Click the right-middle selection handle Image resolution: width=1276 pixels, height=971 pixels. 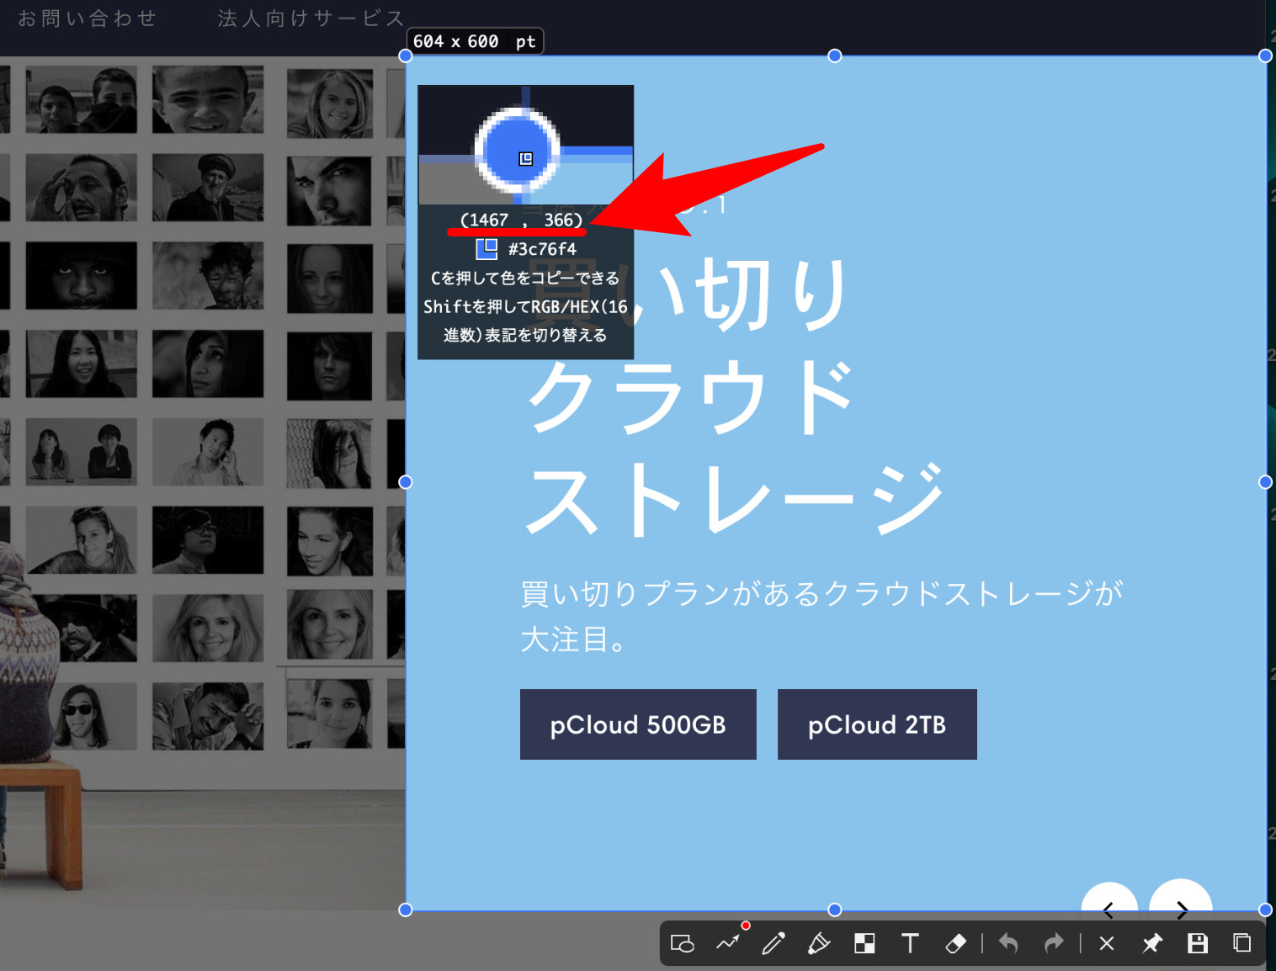click(1265, 482)
